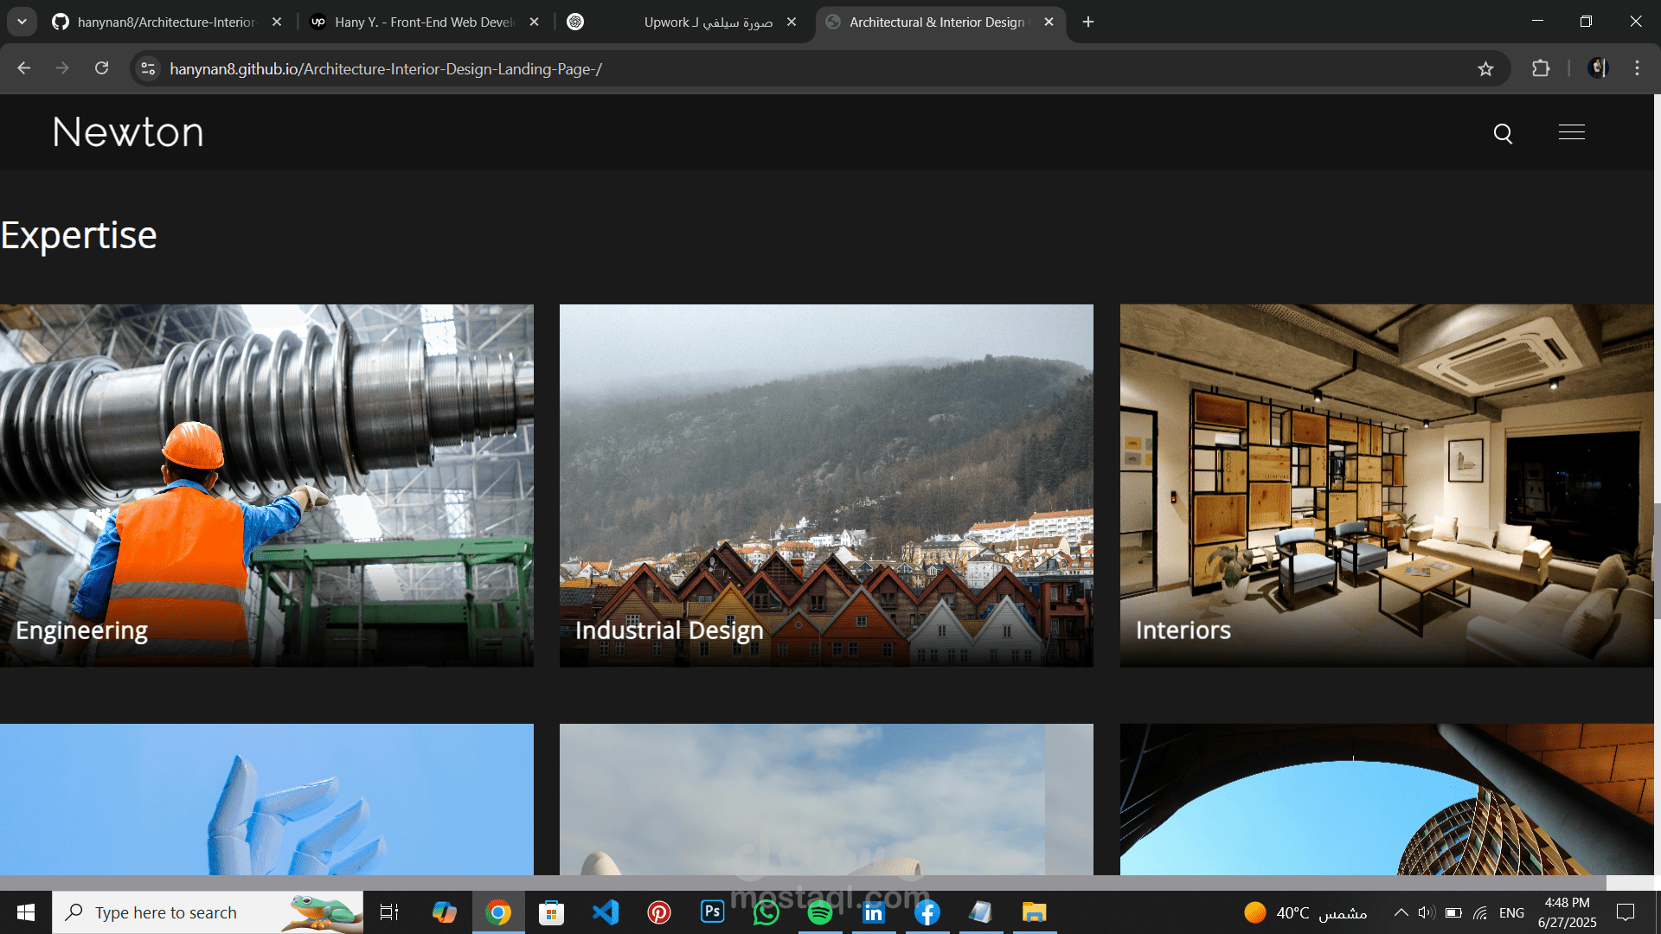Click the Windows taskbar search box
The image size is (1661, 934).
[x=208, y=912]
